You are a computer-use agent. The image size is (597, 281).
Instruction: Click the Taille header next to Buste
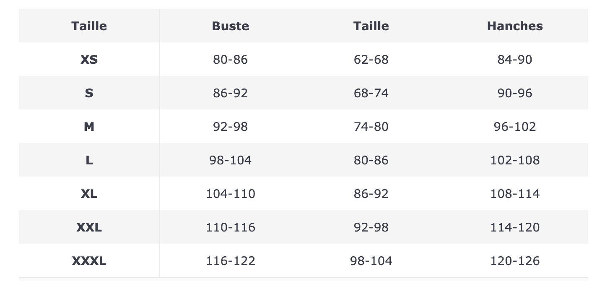coord(371,26)
